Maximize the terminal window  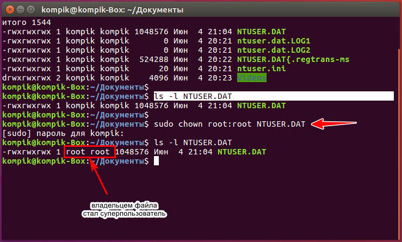[x=30, y=10]
